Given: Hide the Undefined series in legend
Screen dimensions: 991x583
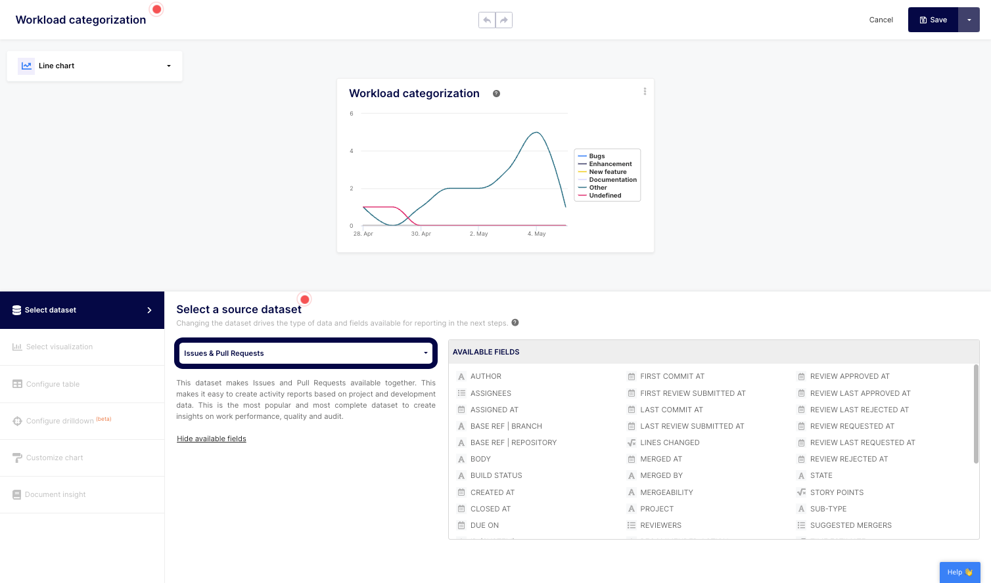Looking at the screenshot, I should (x=605, y=196).
